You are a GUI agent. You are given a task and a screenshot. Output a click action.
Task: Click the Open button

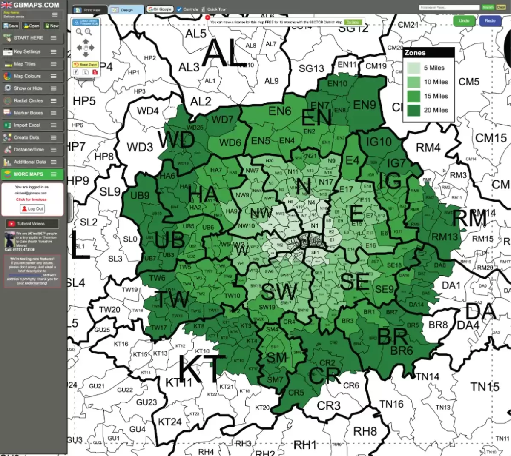click(x=32, y=26)
